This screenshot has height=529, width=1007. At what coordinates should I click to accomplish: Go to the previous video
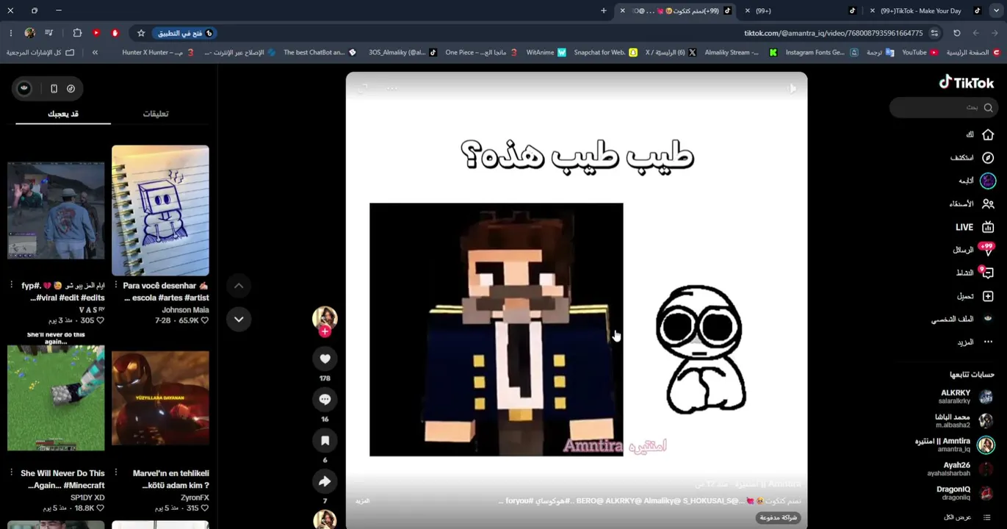click(239, 285)
